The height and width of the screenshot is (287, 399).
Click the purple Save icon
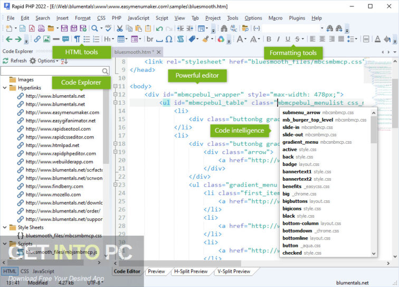[x=64, y=29]
